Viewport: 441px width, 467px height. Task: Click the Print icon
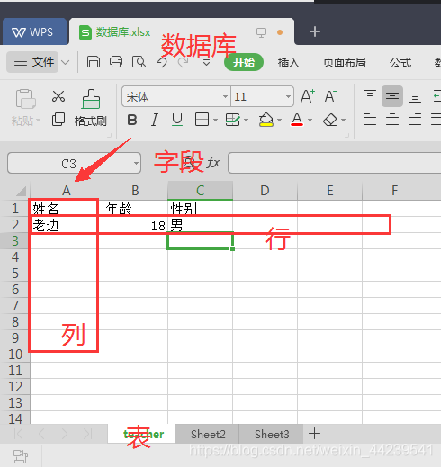pyautogui.click(x=116, y=62)
